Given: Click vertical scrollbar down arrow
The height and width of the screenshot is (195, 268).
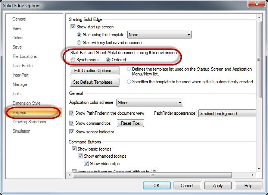Looking at the screenshot, I should pyautogui.click(x=259, y=169).
